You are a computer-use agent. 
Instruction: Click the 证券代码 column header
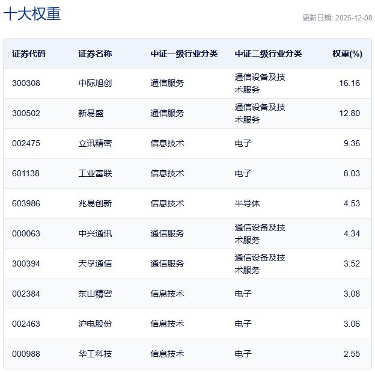tap(28, 54)
